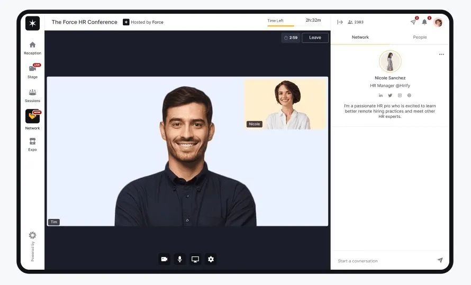The height and width of the screenshot is (285, 471).
Task: Collapse the side panel with the arrow icon
Action: (340, 22)
